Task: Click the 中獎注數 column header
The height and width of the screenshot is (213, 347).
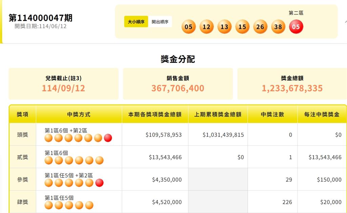Action: (272, 114)
